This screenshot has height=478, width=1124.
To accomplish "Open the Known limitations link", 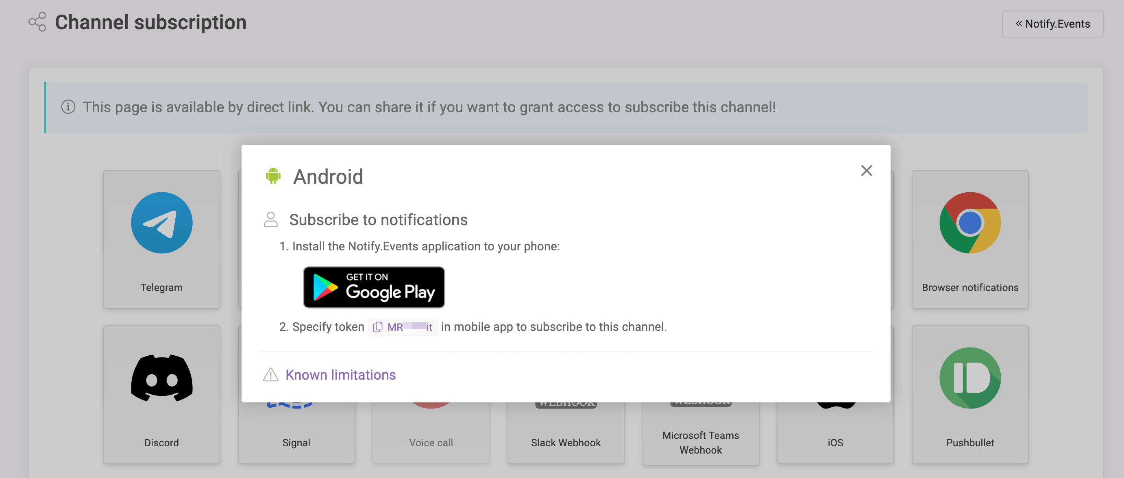I will pyautogui.click(x=340, y=375).
